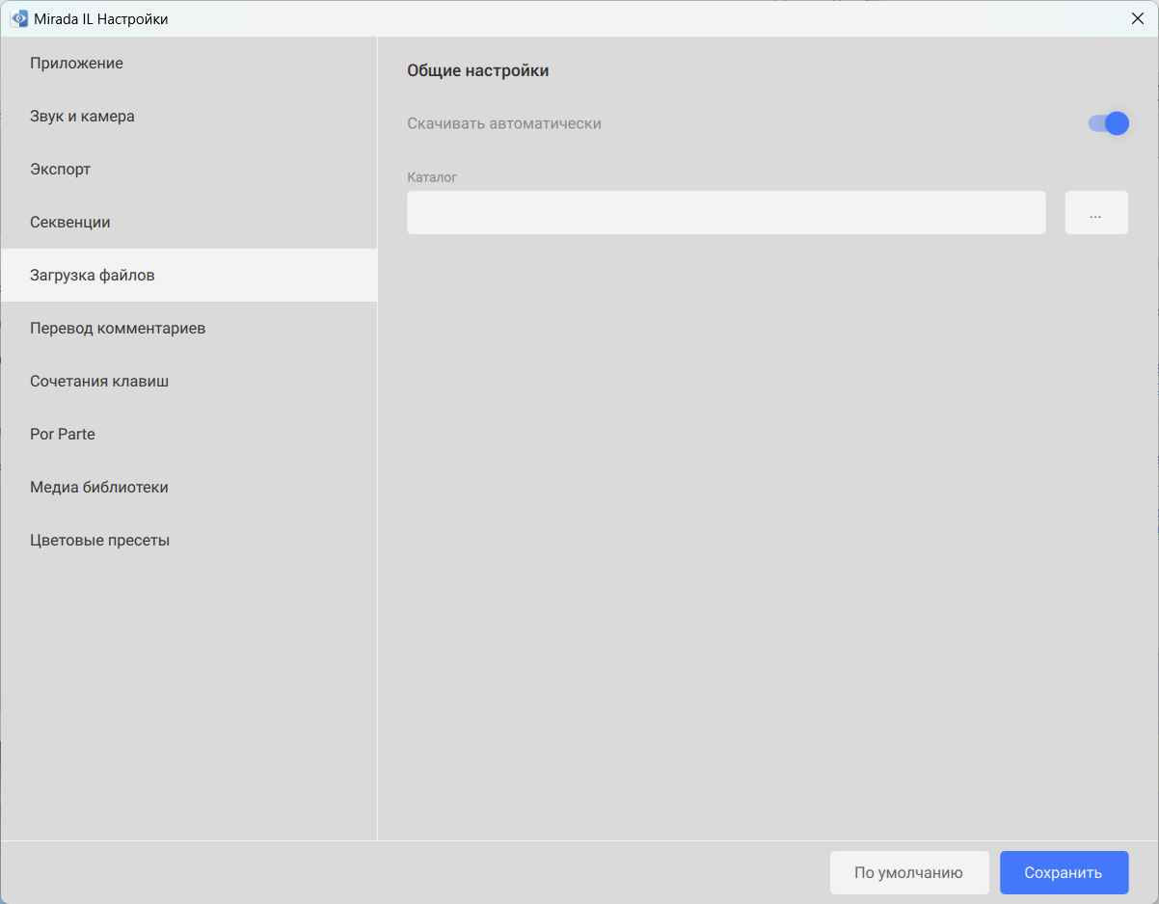Browse for folder with the ... button
The image size is (1159, 904).
1096,212
